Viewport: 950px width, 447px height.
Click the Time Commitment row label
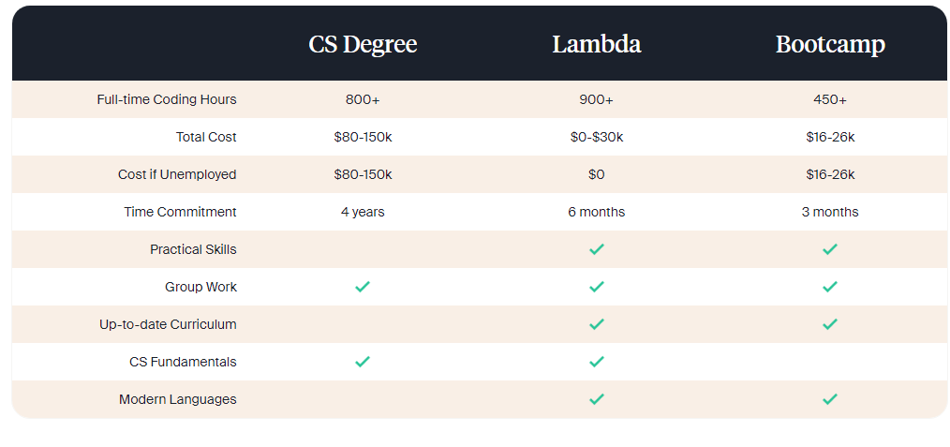click(180, 212)
